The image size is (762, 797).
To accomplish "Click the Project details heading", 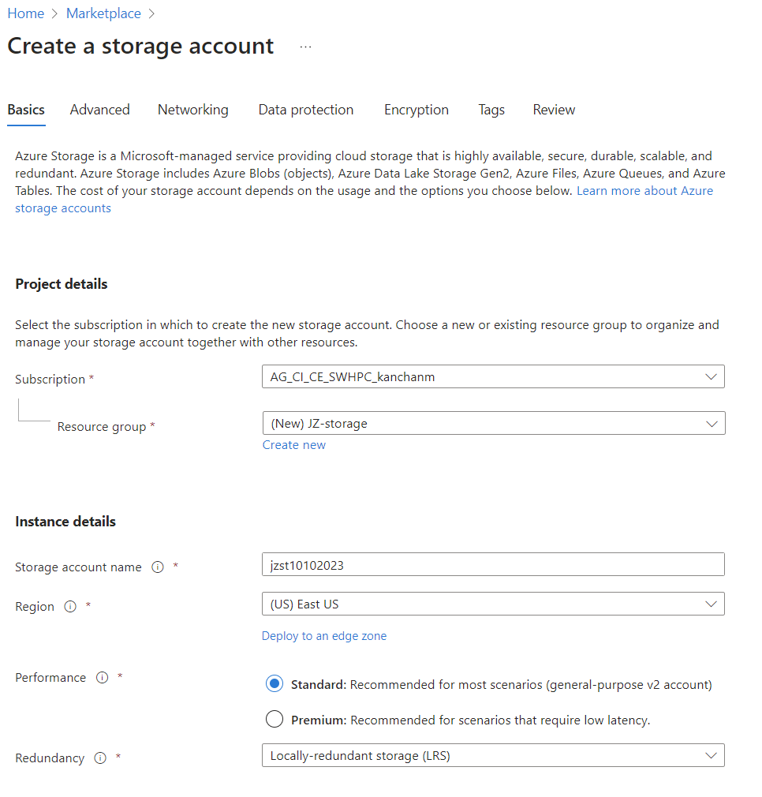I will (62, 283).
